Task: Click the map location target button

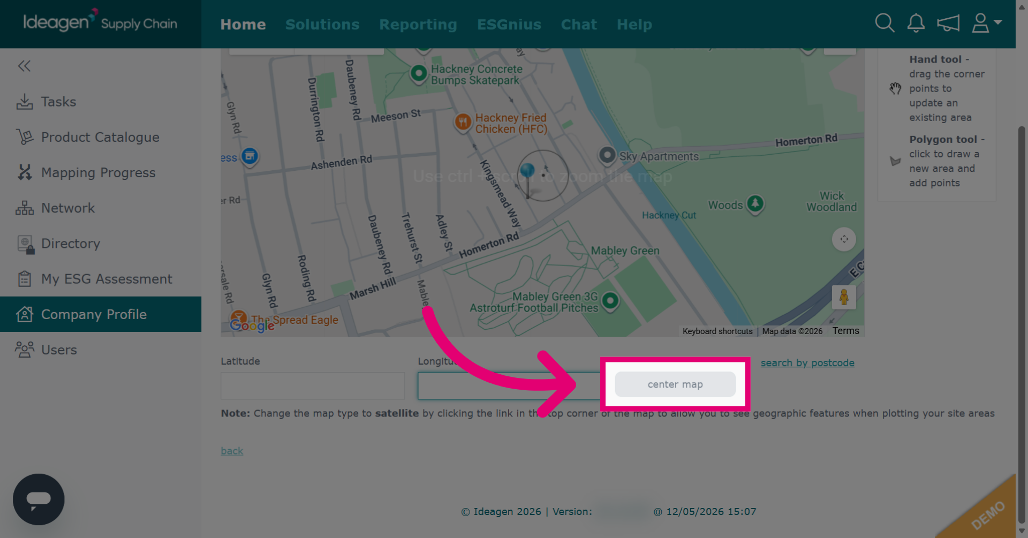Action: click(x=844, y=239)
